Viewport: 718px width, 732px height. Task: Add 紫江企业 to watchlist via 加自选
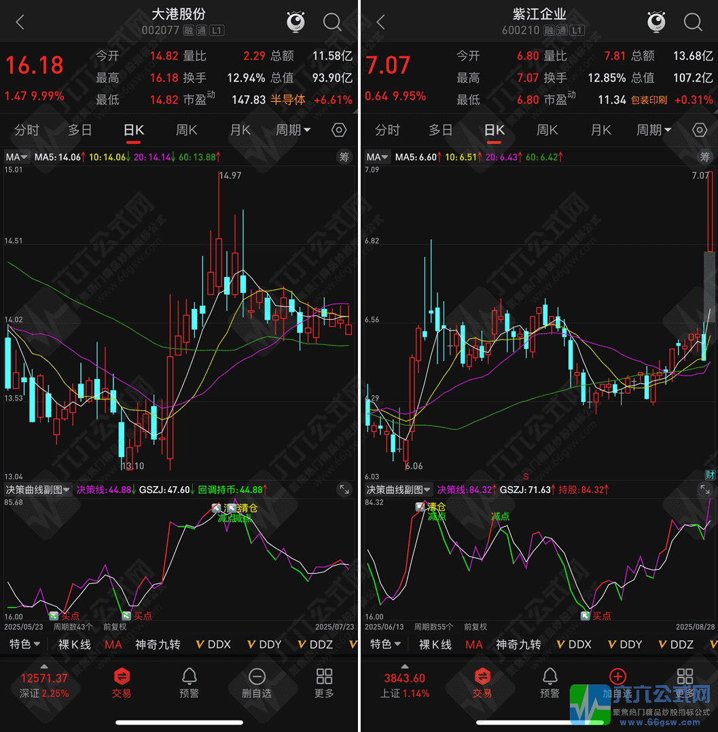coord(617,682)
